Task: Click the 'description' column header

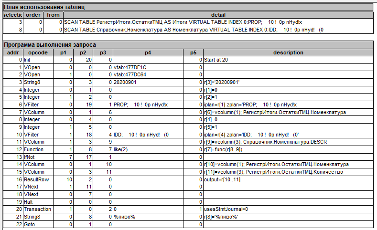Action: (x=288, y=52)
